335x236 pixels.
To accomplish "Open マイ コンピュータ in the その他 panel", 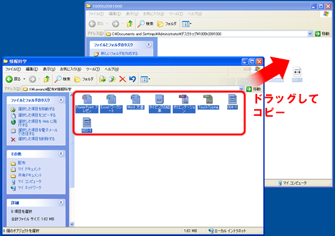I will pos(29,182).
